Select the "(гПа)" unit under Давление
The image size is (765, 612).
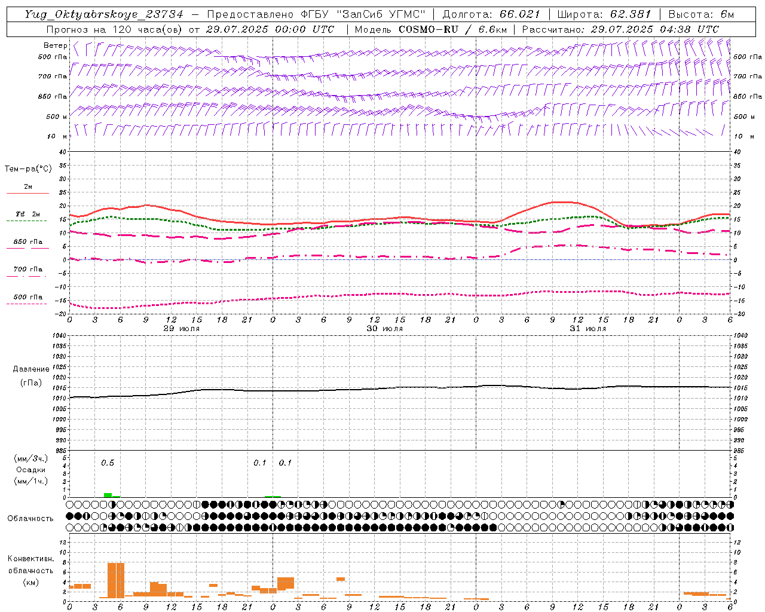tap(31, 382)
